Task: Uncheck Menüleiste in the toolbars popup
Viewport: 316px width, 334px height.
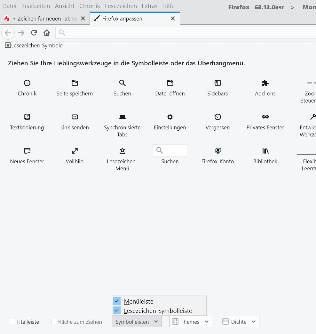Action: (159, 301)
